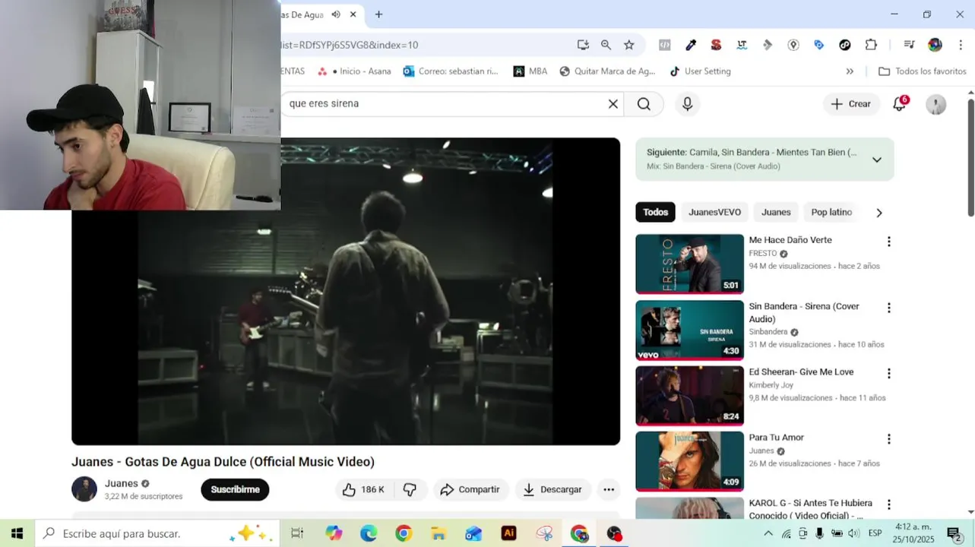Open the MBA bookmark
This screenshot has width=975, height=547.
530,71
